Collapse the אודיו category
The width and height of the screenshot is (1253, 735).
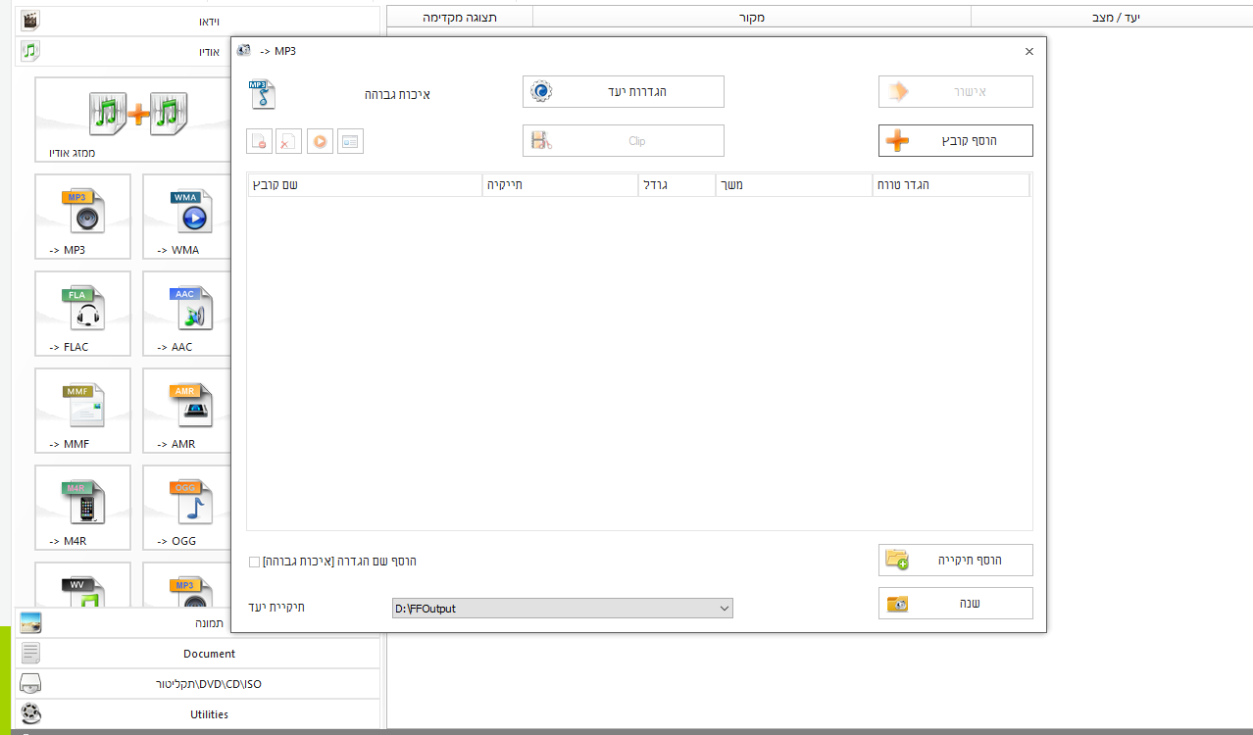197,51
